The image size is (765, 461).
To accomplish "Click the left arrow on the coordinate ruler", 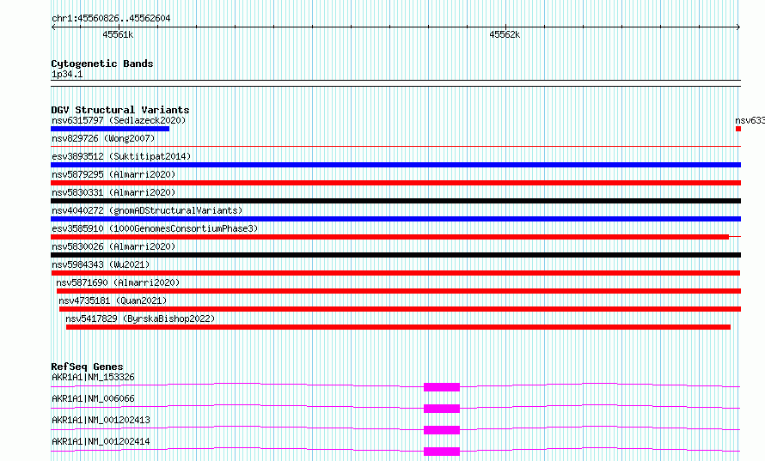I will (53, 27).
